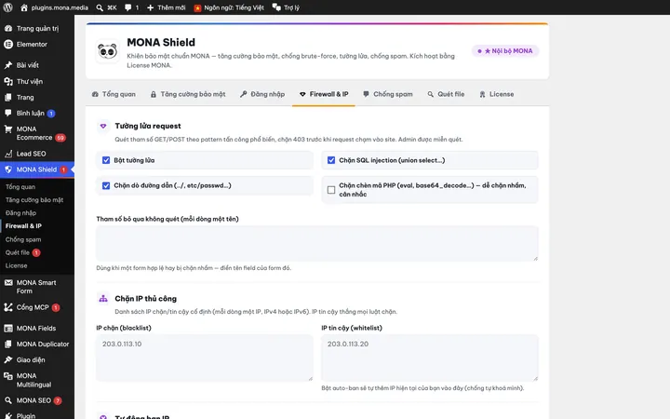Click the Chặn IP thủ công network icon
This screenshot has width=670, height=419.
pos(103,299)
